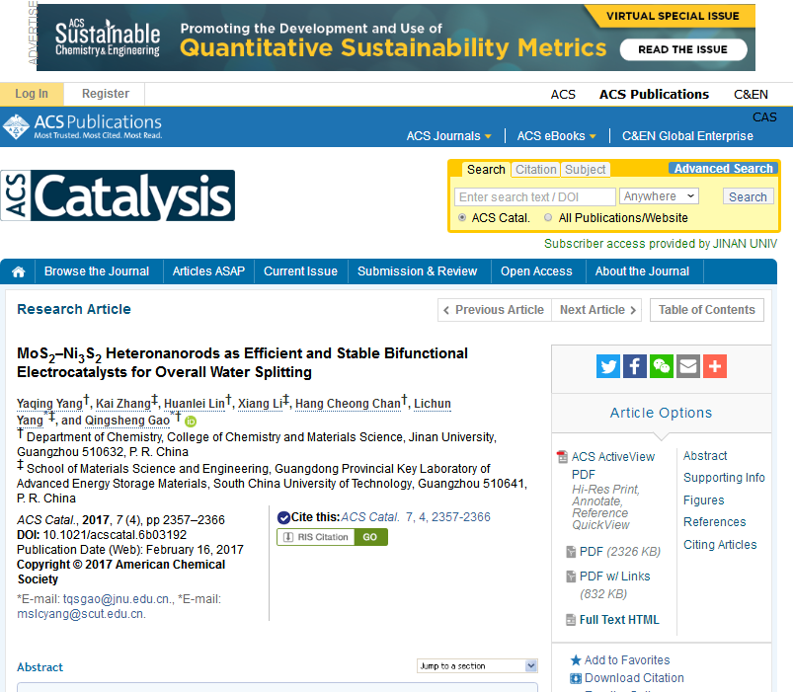Click author Yaqing Yang
This screenshot has height=692, width=793.
(49, 404)
